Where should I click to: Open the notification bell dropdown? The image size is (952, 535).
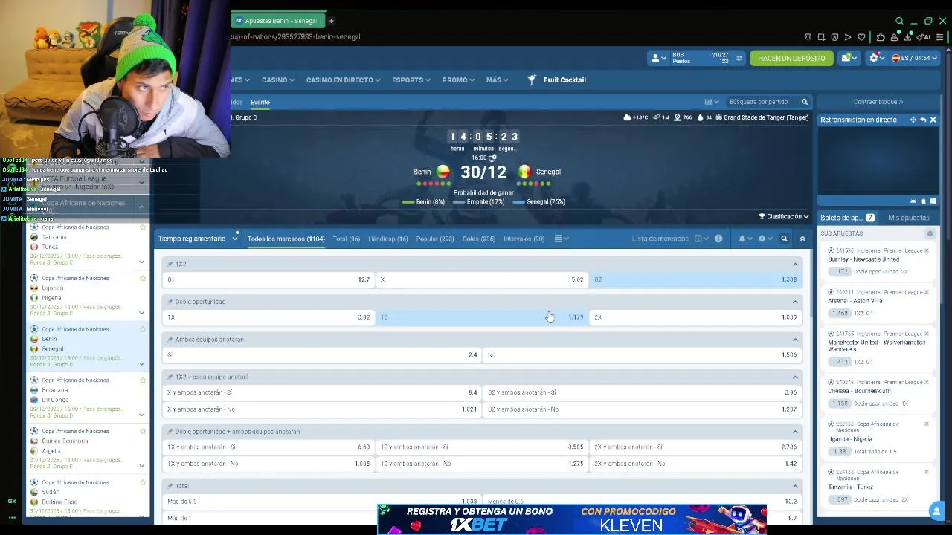745,239
